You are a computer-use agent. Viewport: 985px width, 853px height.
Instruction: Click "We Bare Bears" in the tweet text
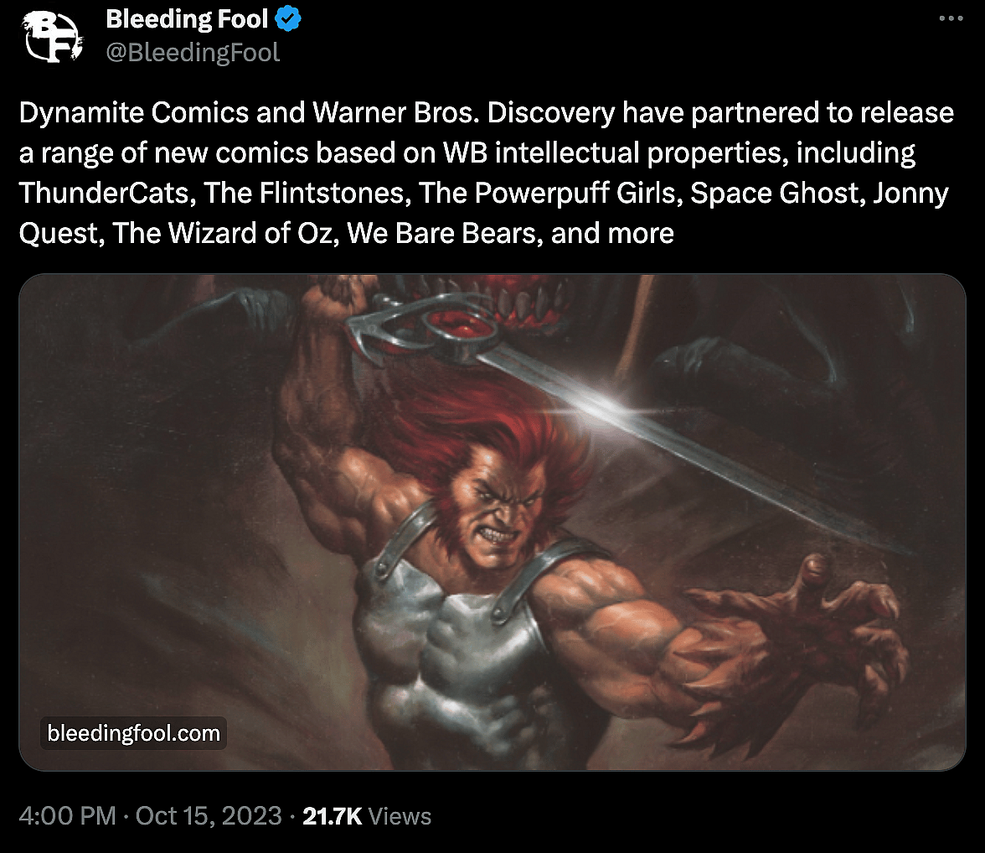pyautogui.click(x=441, y=233)
